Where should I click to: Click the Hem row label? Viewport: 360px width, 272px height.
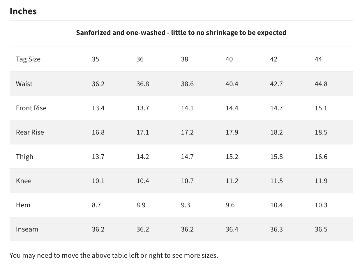coord(23,205)
